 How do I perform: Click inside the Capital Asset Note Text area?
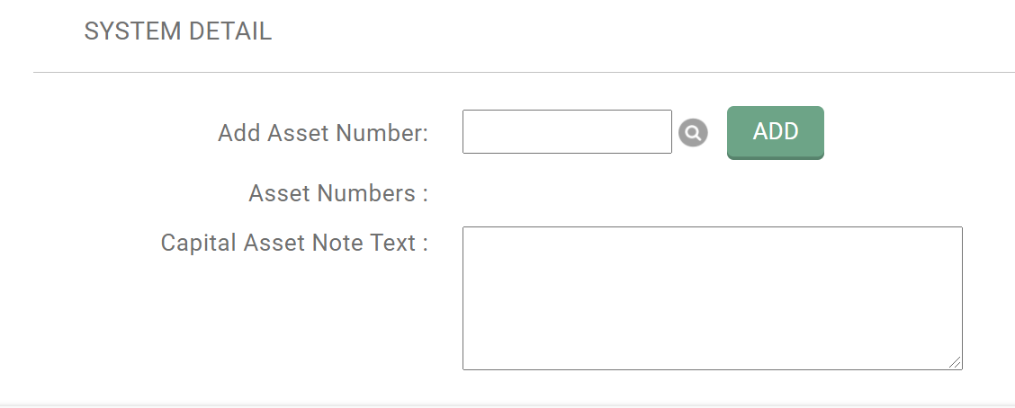(712, 297)
